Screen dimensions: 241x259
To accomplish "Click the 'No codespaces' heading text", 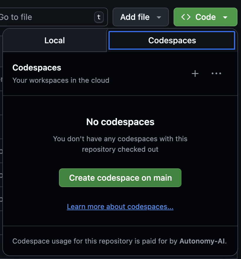I will [x=120, y=122].
